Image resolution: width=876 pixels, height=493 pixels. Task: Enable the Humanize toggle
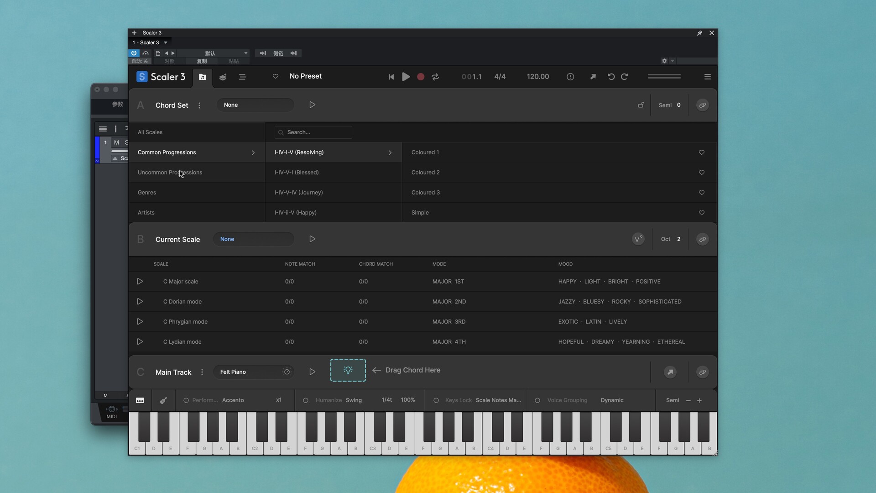[306, 400]
